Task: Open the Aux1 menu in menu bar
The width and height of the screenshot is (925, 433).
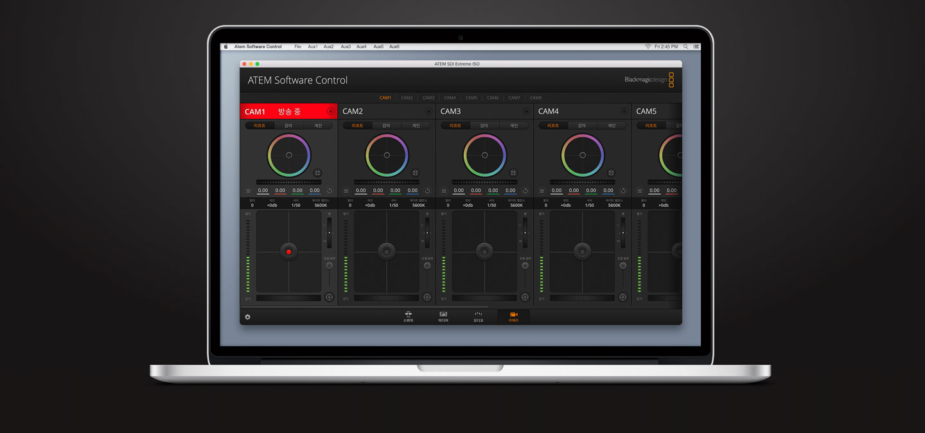Action: coord(313,47)
